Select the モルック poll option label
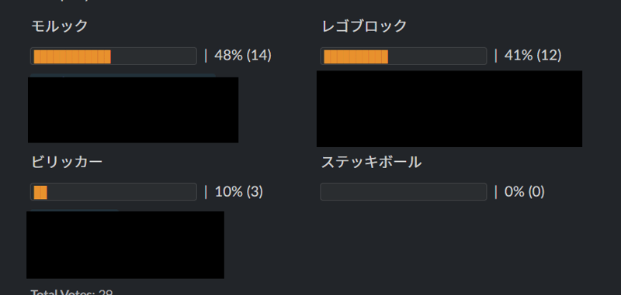The image size is (621, 295). click(60, 26)
